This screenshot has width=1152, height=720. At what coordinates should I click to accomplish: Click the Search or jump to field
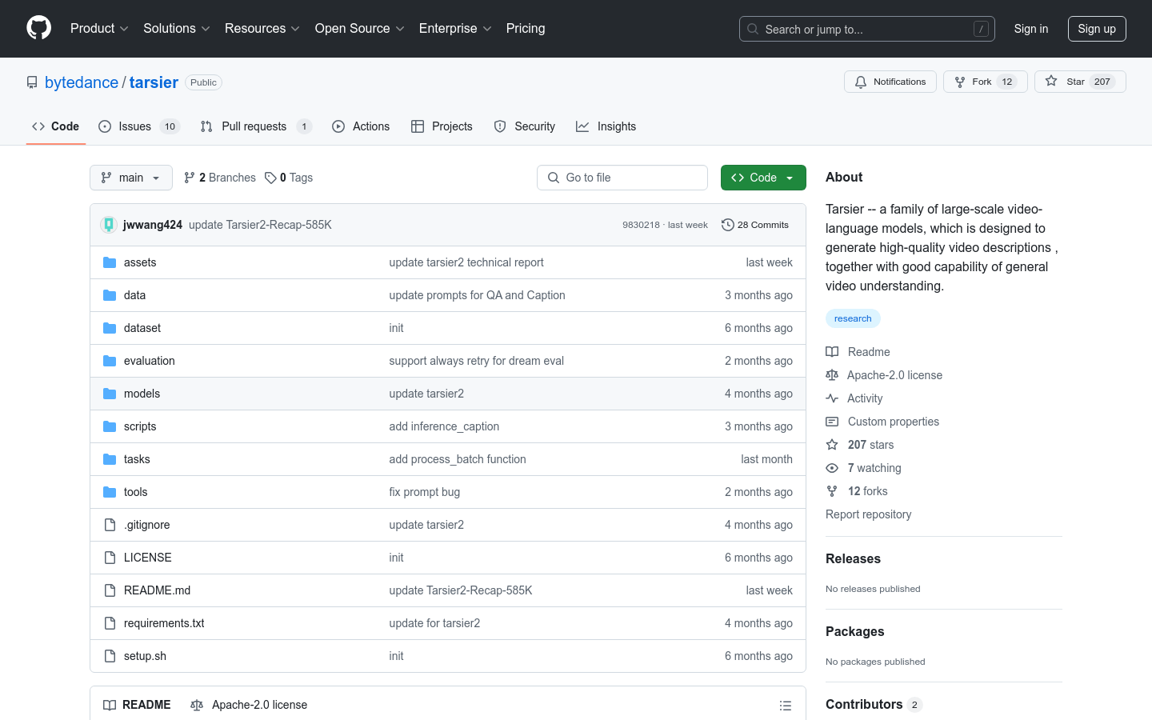coord(867,29)
